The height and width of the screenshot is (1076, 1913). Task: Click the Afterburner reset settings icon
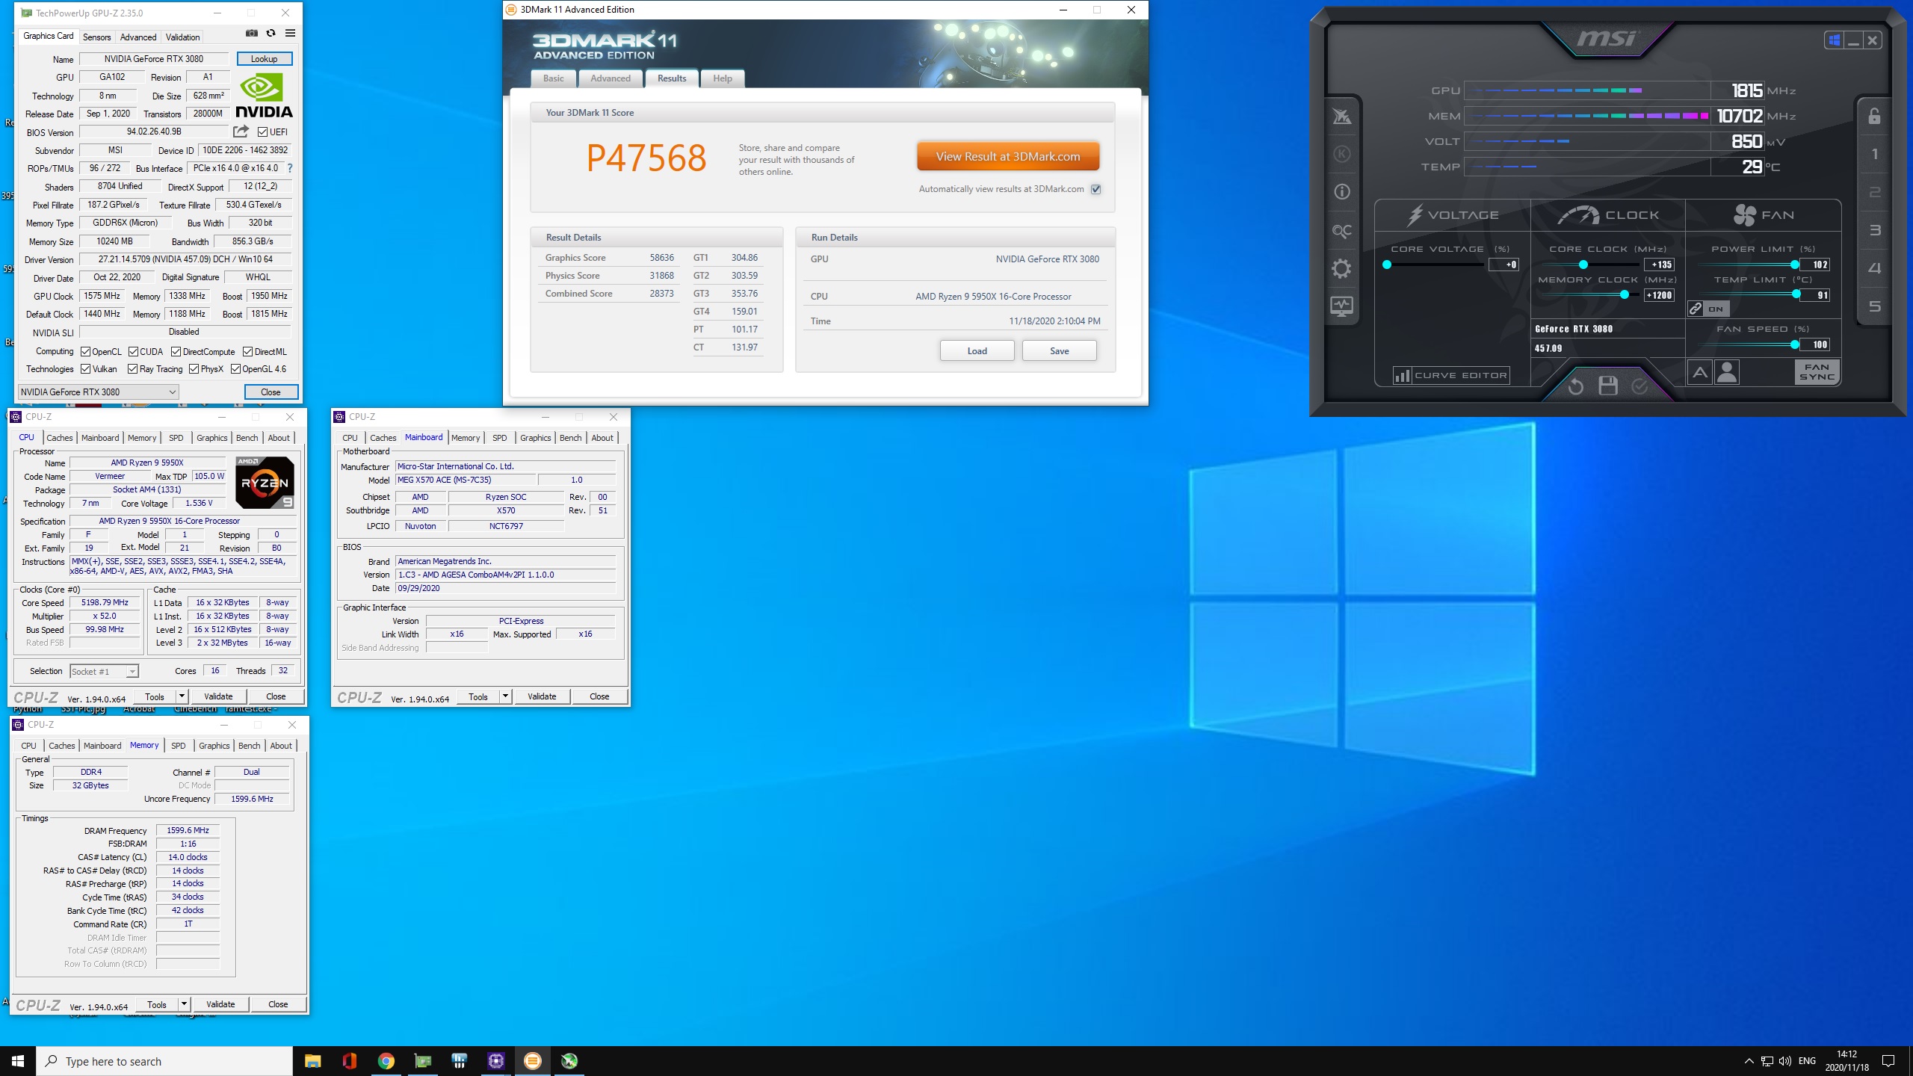point(1576,386)
